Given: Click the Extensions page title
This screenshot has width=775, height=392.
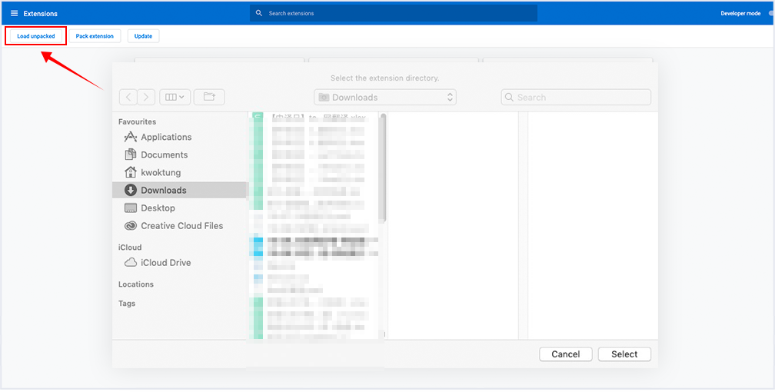Looking at the screenshot, I should (x=41, y=13).
